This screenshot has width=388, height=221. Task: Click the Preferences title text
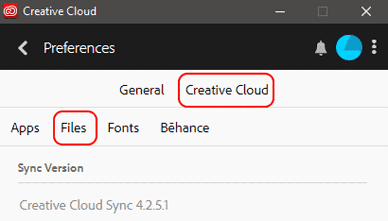pyautogui.click(x=79, y=48)
